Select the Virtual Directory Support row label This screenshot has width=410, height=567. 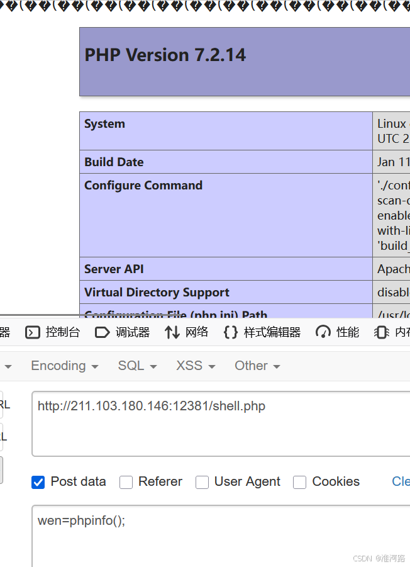(x=157, y=292)
